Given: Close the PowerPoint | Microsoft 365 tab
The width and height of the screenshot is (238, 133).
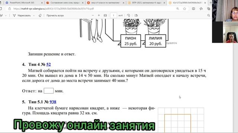Looking at the screenshot, I should [x=42, y=3].
